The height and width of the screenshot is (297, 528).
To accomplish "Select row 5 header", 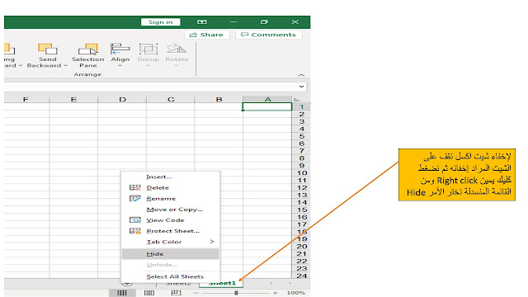I will (301, 136).
